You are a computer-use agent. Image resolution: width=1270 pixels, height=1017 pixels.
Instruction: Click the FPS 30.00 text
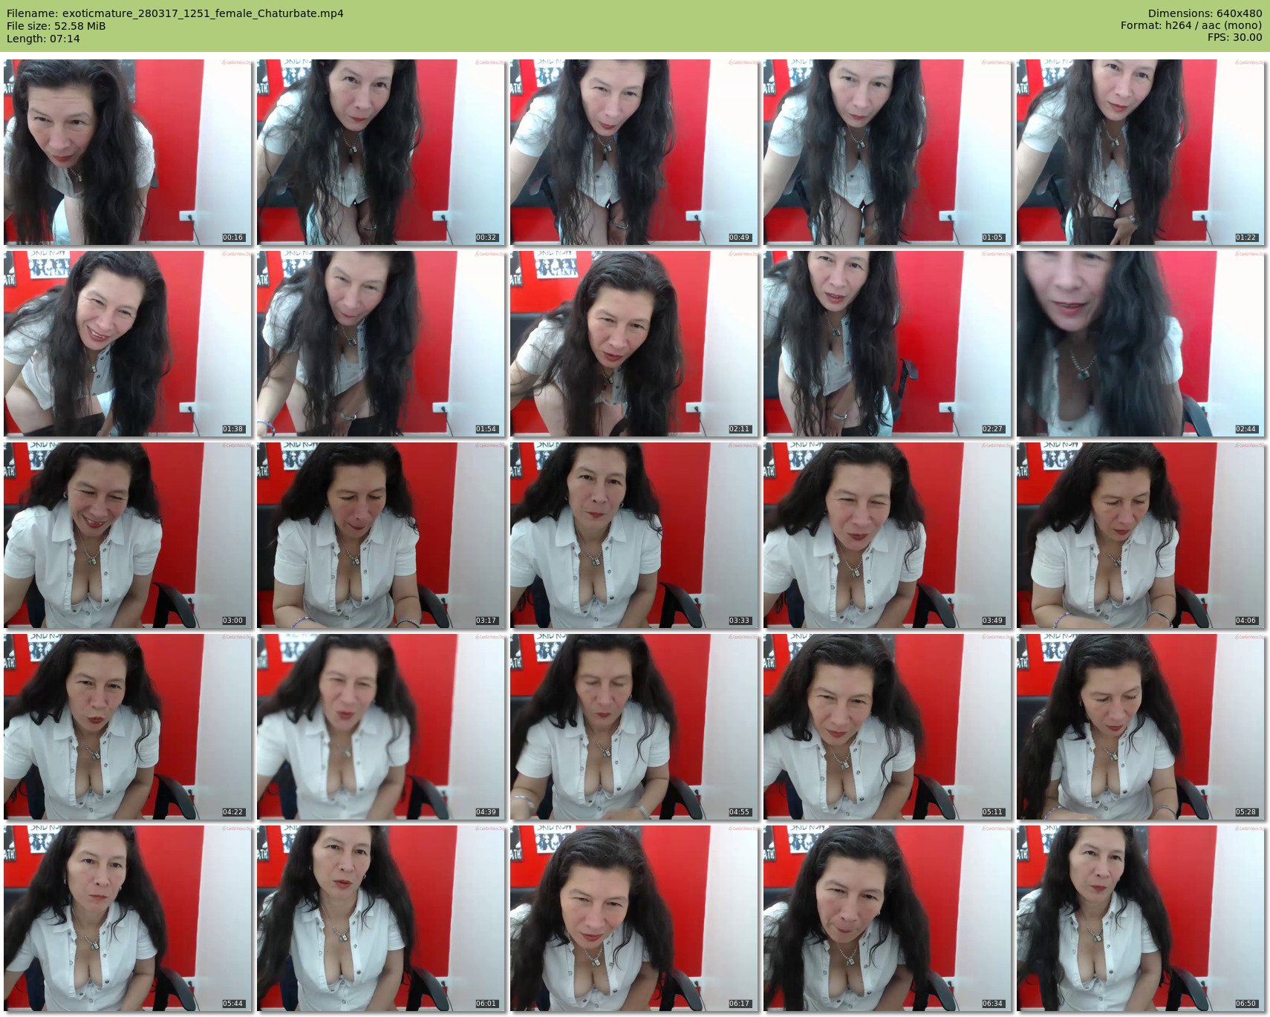click(x=1234, y=38)
